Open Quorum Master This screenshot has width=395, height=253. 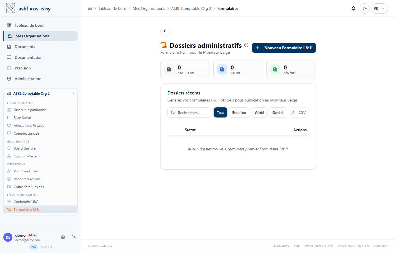(41, 156)
